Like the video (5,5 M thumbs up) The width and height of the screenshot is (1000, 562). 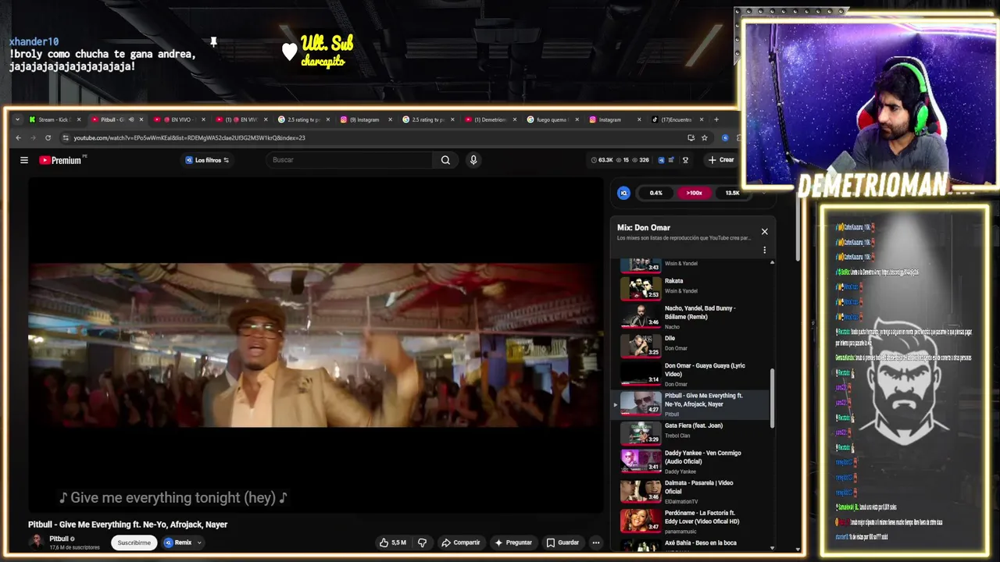click(x=393, y=542)
